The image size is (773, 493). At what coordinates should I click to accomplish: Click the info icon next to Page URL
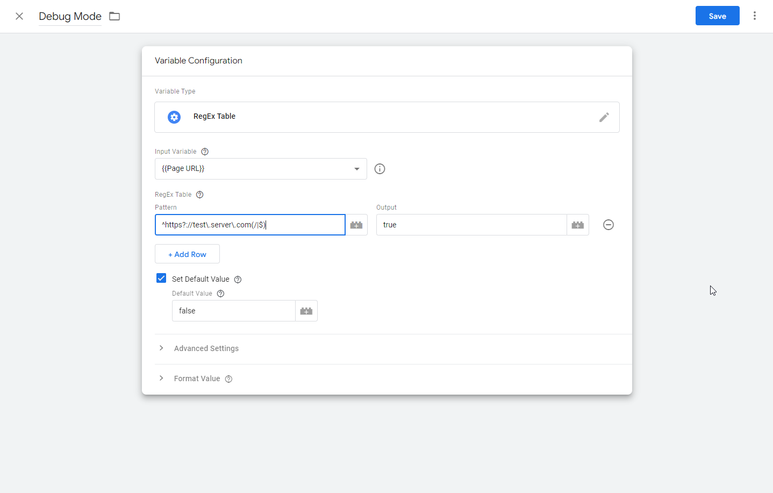click(380, 169)
